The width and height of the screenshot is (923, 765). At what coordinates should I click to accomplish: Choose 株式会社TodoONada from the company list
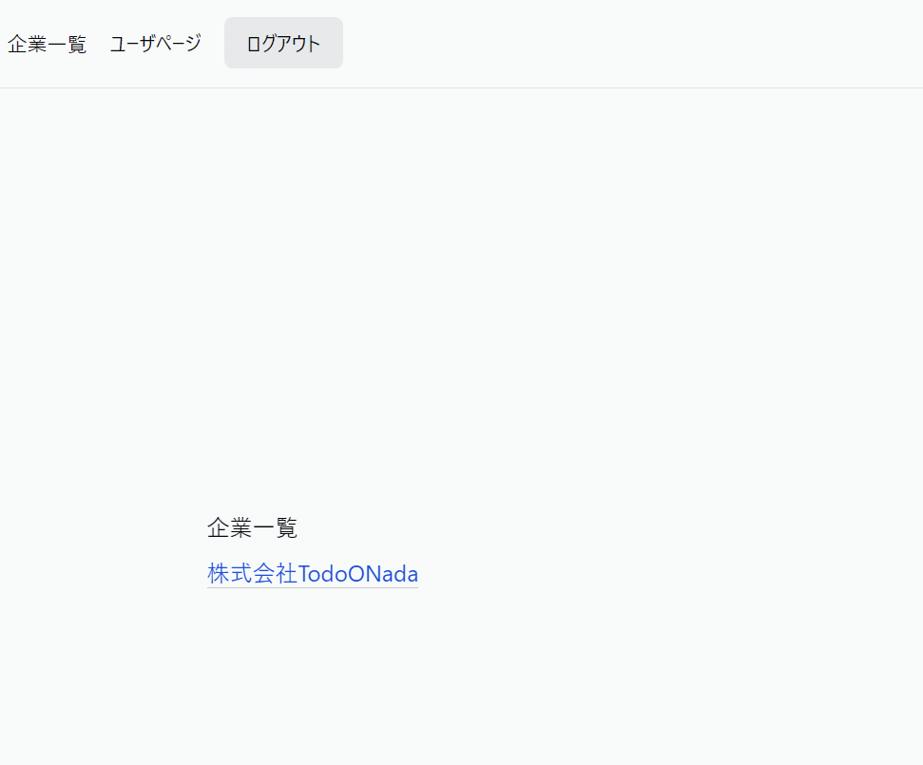point(313,573)
